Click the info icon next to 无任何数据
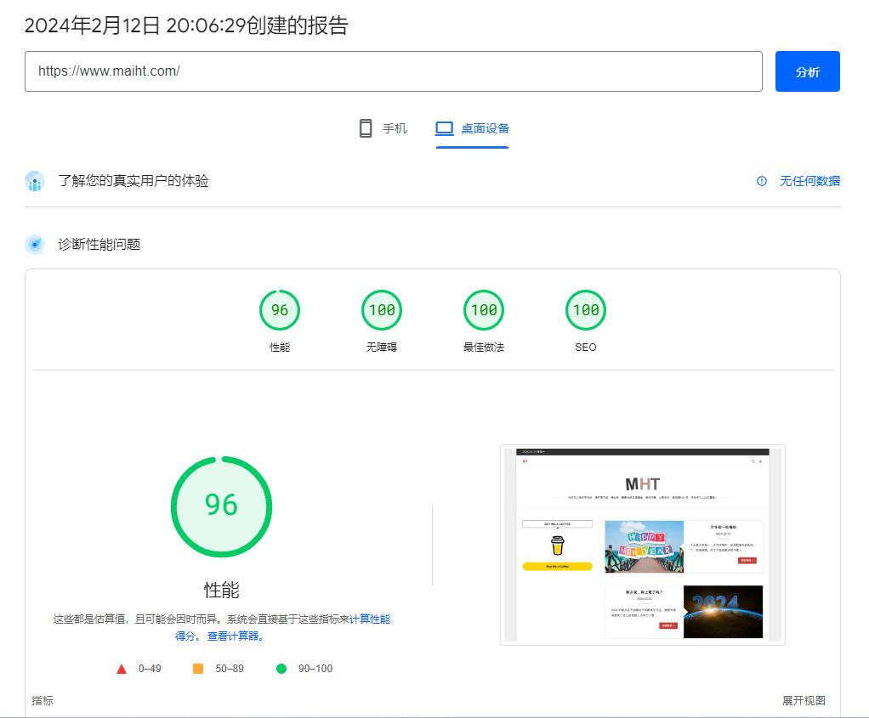This screenshot has height=718, width=869. pos(762,181)
